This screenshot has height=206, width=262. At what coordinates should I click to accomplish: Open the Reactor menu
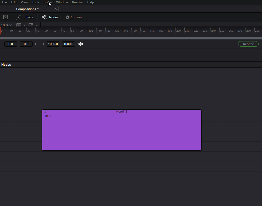pos(77,2)
